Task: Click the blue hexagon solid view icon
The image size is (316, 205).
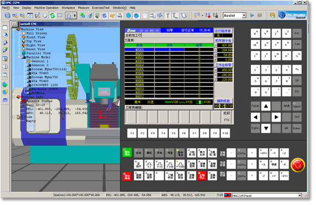Action: [x=128, y=16]
